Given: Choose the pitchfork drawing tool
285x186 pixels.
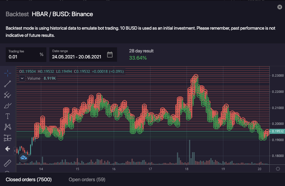Looking at the screenshot, I should (8, 95).
